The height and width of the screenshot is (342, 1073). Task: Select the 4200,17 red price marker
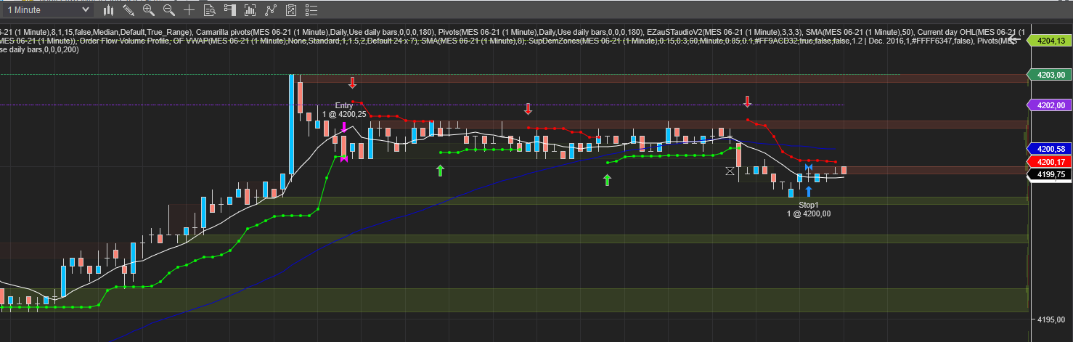1050,161
